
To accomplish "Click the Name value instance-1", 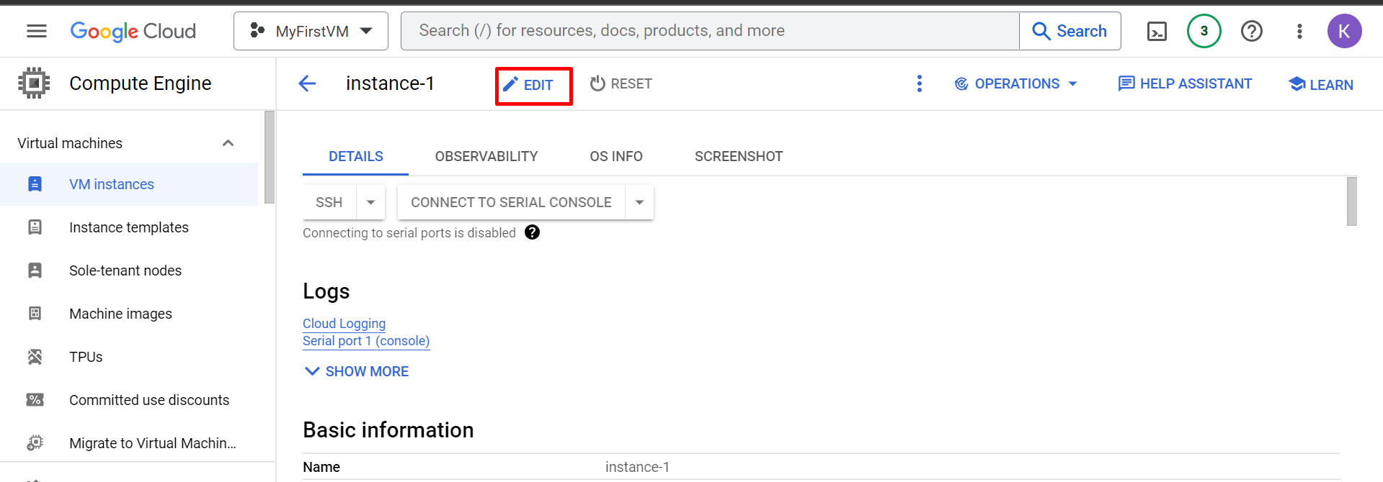I will (637, 467).
